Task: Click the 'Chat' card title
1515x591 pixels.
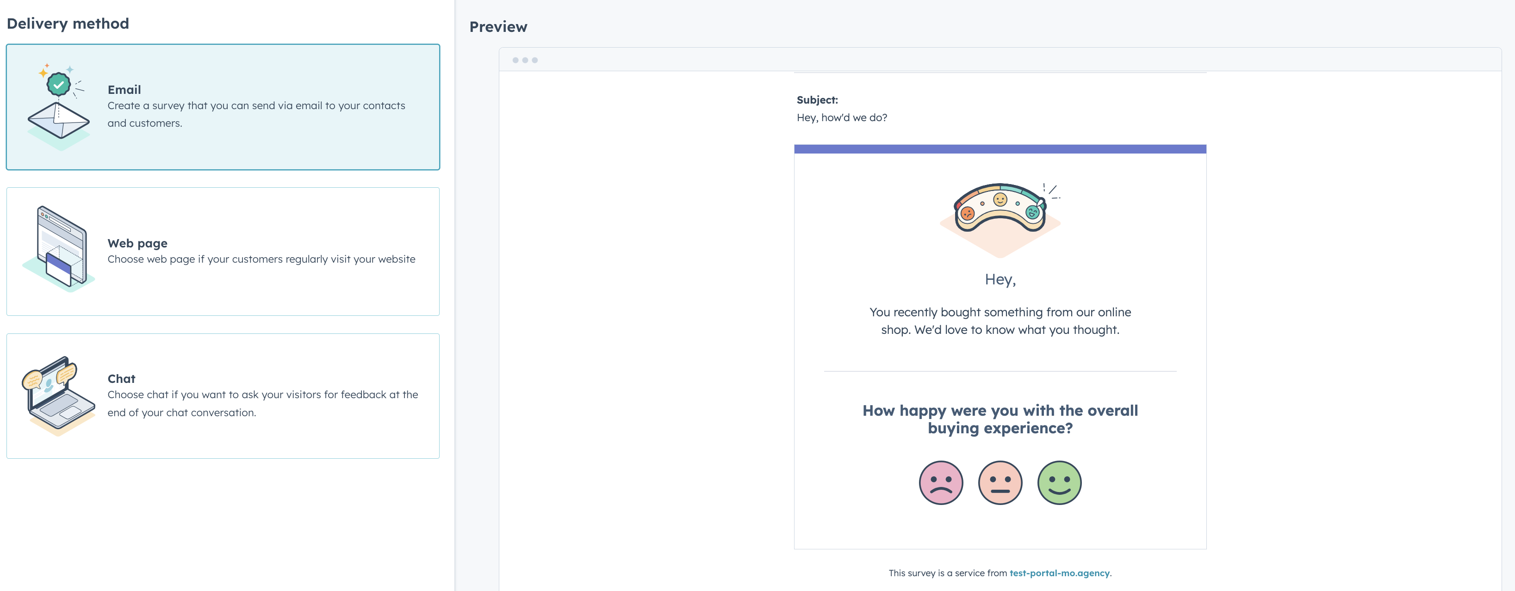Action: pos(121,379)
